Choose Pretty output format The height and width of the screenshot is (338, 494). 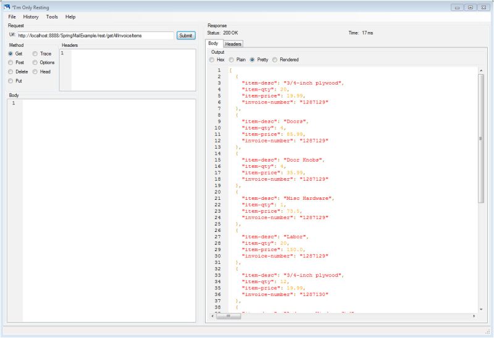click(x=259, y=60)
